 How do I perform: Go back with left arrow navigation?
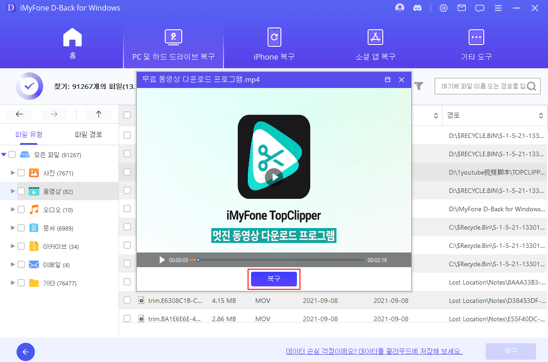(19, 114)
